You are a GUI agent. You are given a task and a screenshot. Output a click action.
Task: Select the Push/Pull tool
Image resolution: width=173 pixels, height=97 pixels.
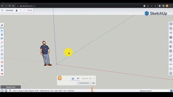tap(2, 54)
